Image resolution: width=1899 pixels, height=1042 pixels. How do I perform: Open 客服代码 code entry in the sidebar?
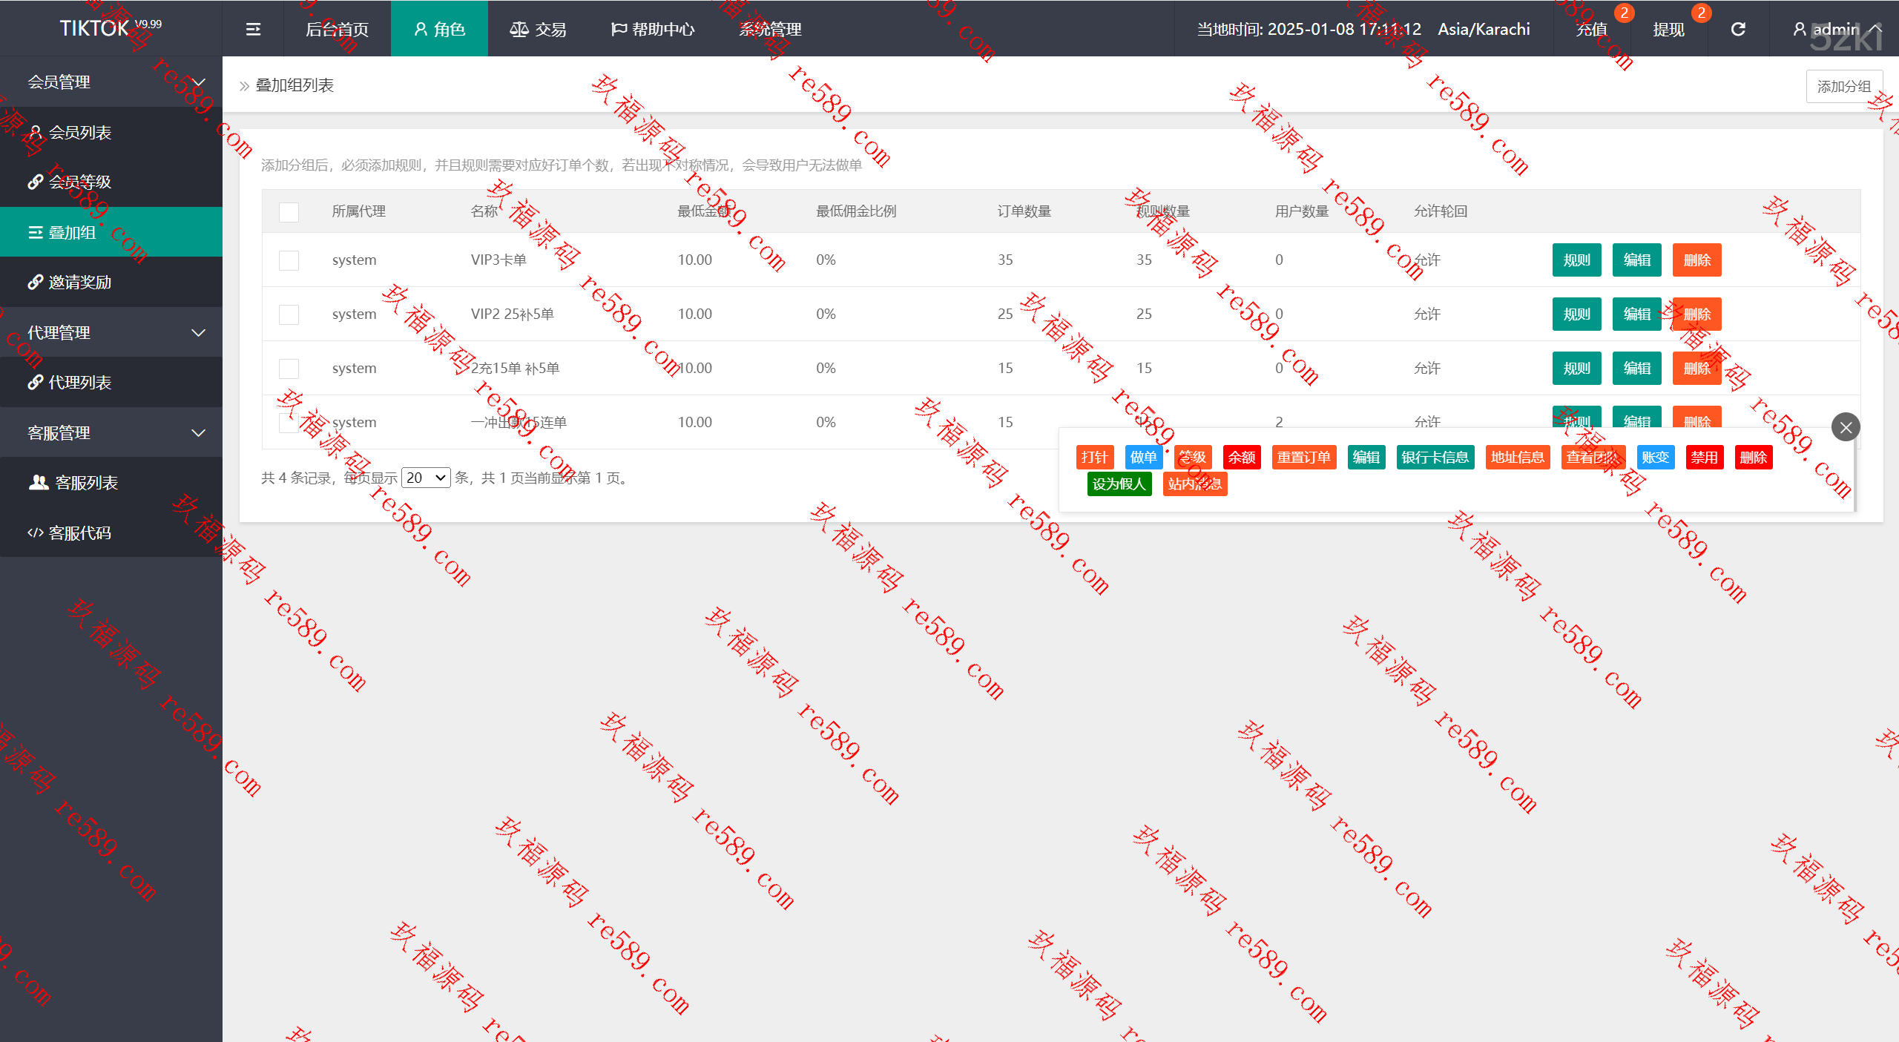pos(79,533)
